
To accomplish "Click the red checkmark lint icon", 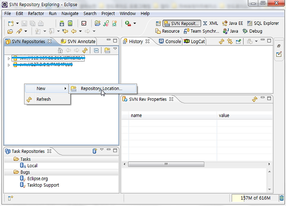I will click(x=84, y=23).
